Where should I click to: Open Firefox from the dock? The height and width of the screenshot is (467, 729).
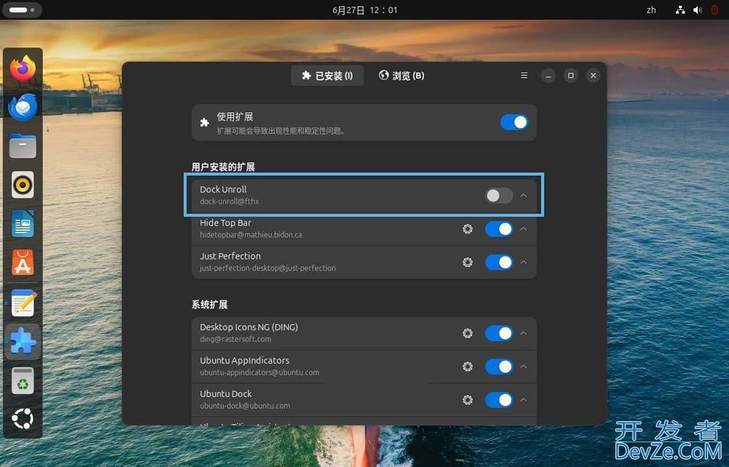(x=23, y=68)
